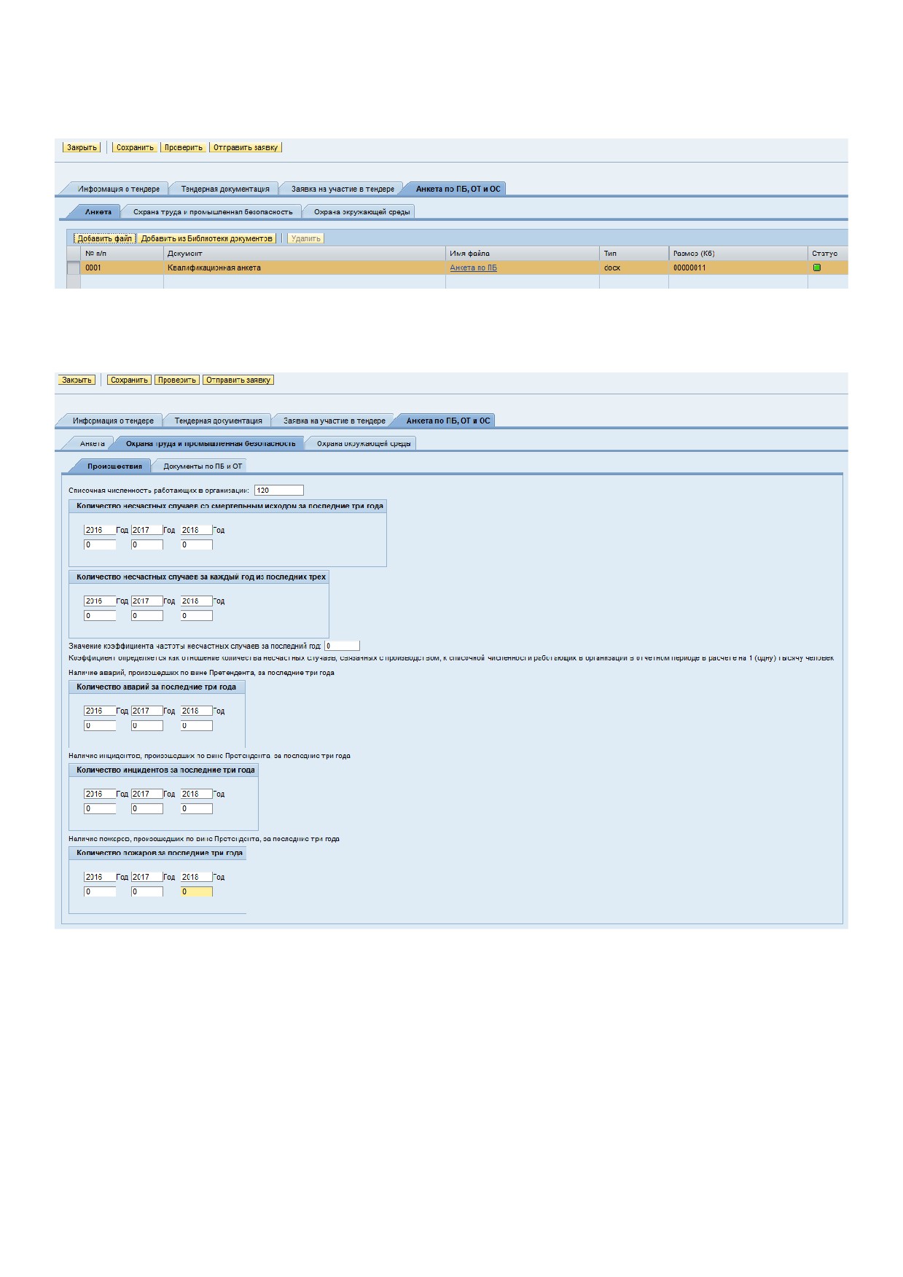Click Отправить заявку above the Происшествия form
The width and height of the screenshot is (903, 1277).
[238, 380]
